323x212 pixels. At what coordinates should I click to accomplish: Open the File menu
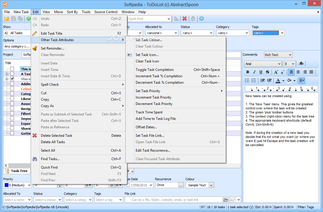coord(7,12)
